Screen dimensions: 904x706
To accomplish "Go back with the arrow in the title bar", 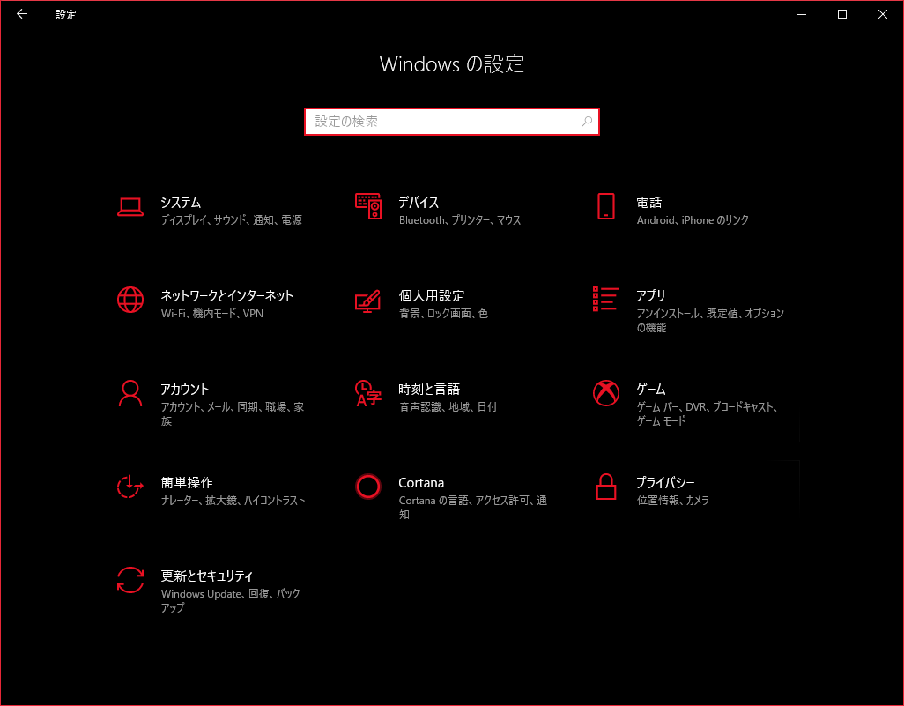I will pos(22,14).
